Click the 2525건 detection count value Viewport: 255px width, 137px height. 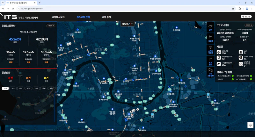point(226,40)
